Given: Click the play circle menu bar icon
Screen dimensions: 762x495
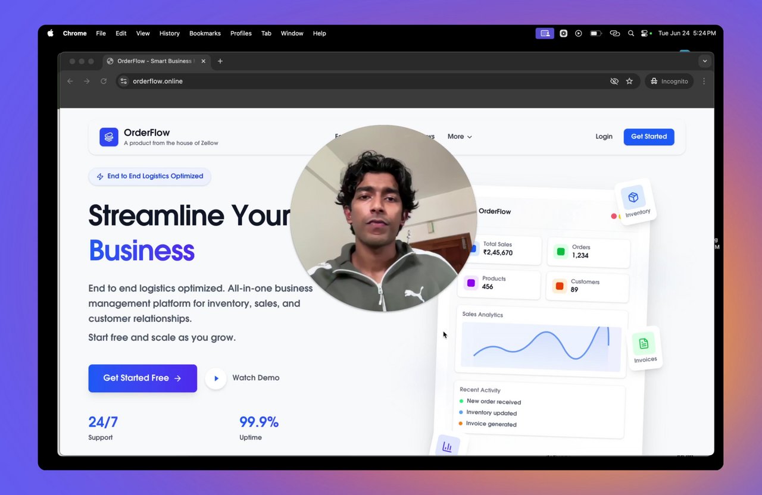Looking at the screenshot, I should [579, 33].
